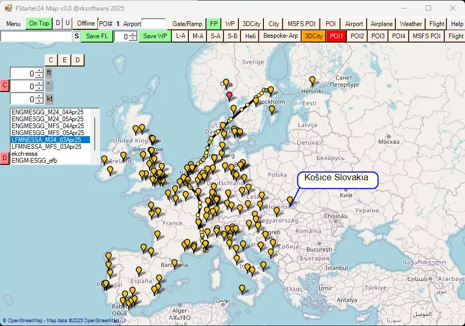Click the Košice Slovakia map pin
465x326 pixels.
pyautogui.click(x=290, y=200)
